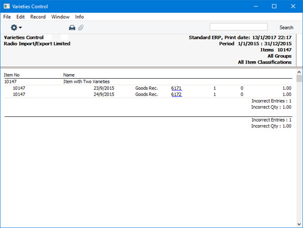Open the File menu
Screen dimensions: 303x228
pos(7,17)
